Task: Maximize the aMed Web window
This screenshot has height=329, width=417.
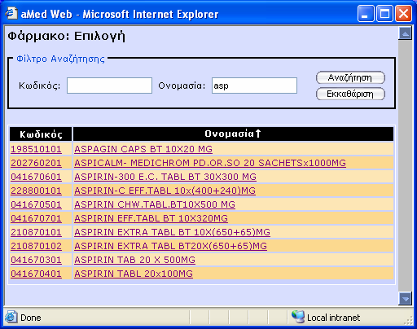Action: pyautogui.click(x=384, y=14)
